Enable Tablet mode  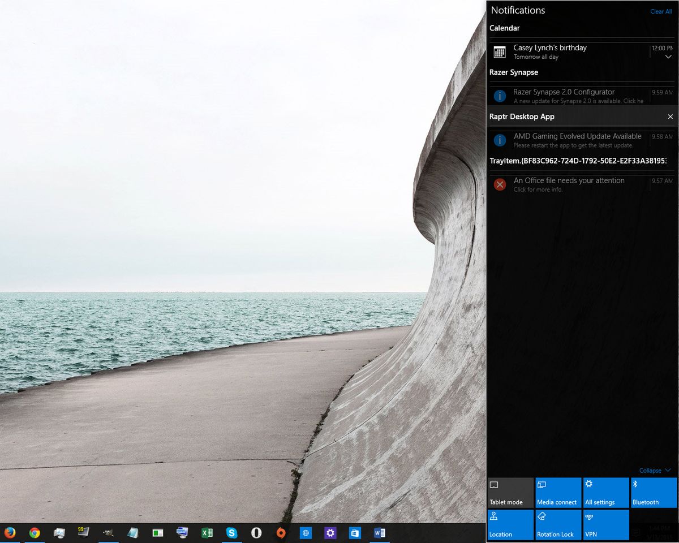[x=510, y=492]
